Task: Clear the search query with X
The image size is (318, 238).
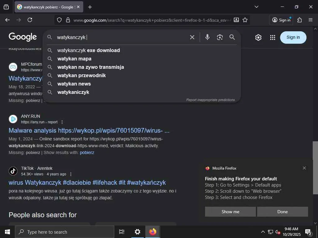Action: tap(192, 37)
